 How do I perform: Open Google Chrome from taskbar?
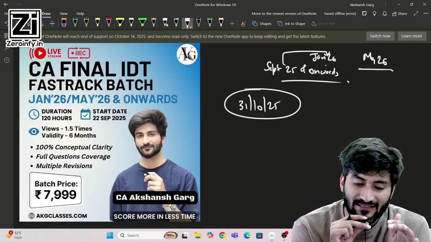(x=222, y=236)
